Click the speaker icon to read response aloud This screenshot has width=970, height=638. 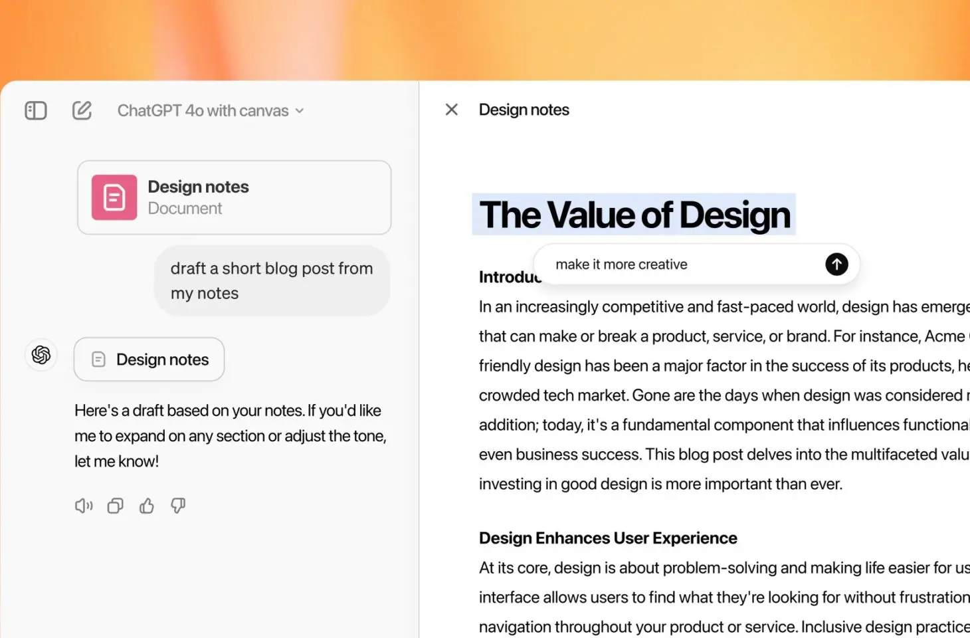[83, 505]
